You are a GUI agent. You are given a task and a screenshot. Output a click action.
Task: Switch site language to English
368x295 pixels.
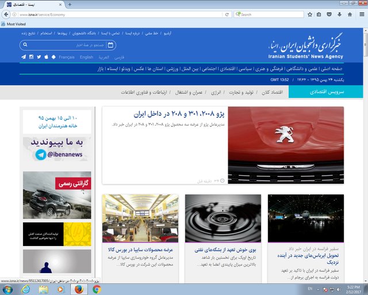click(86, 57)
